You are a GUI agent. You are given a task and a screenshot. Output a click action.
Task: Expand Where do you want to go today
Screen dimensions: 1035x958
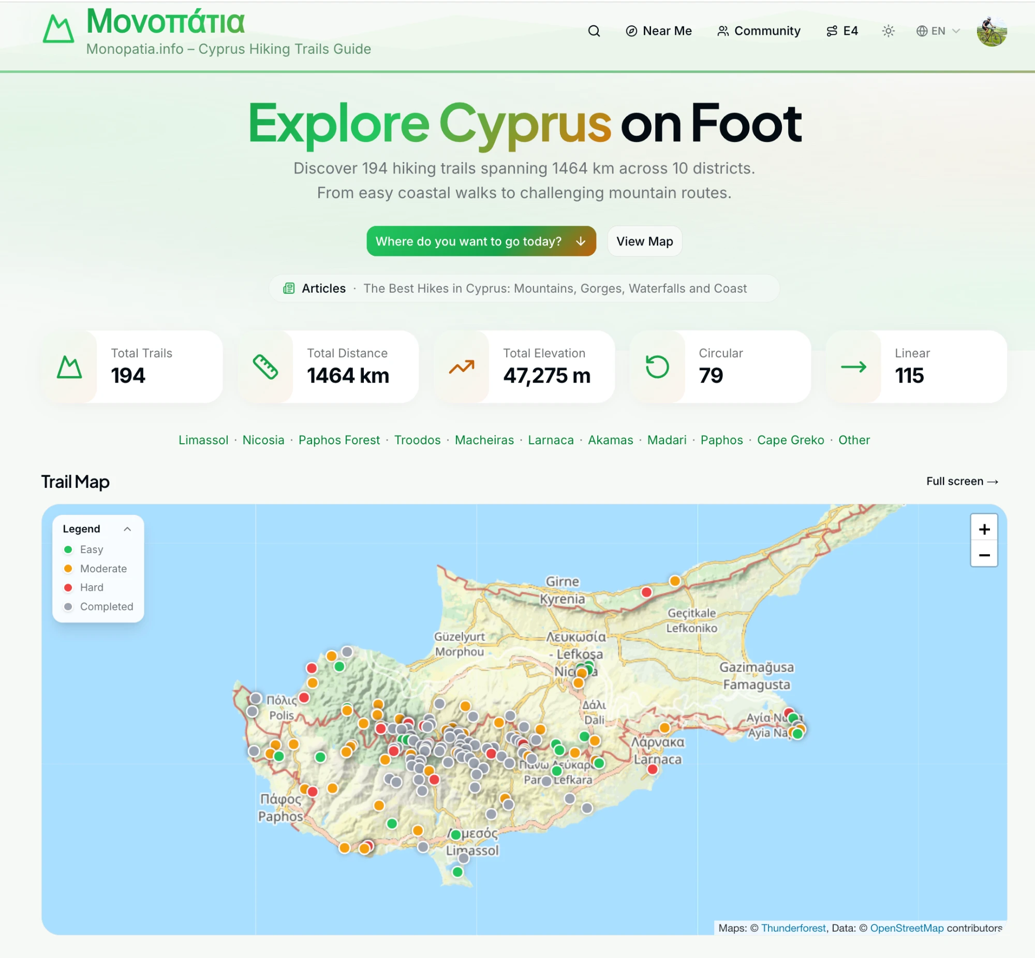click(x=481, y=241)
